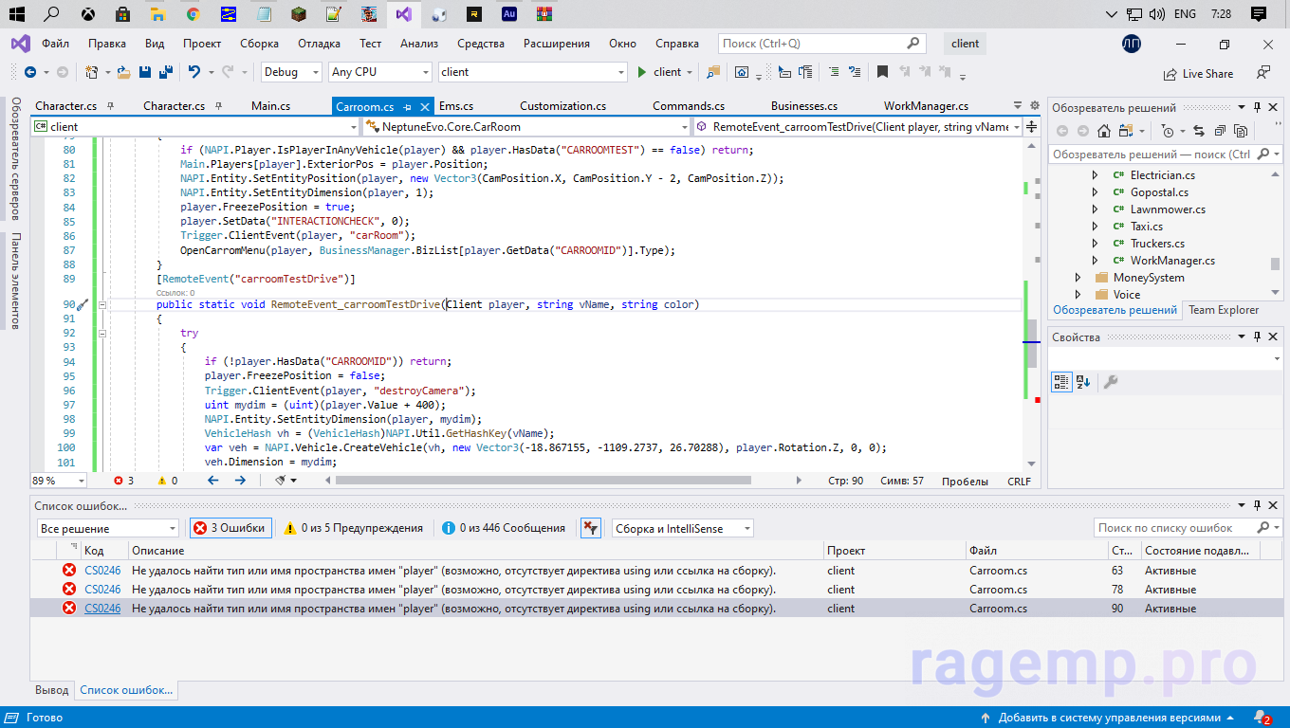Open the 89 % zoom dropdown
Screen dimensions: 1290x728
59,481
